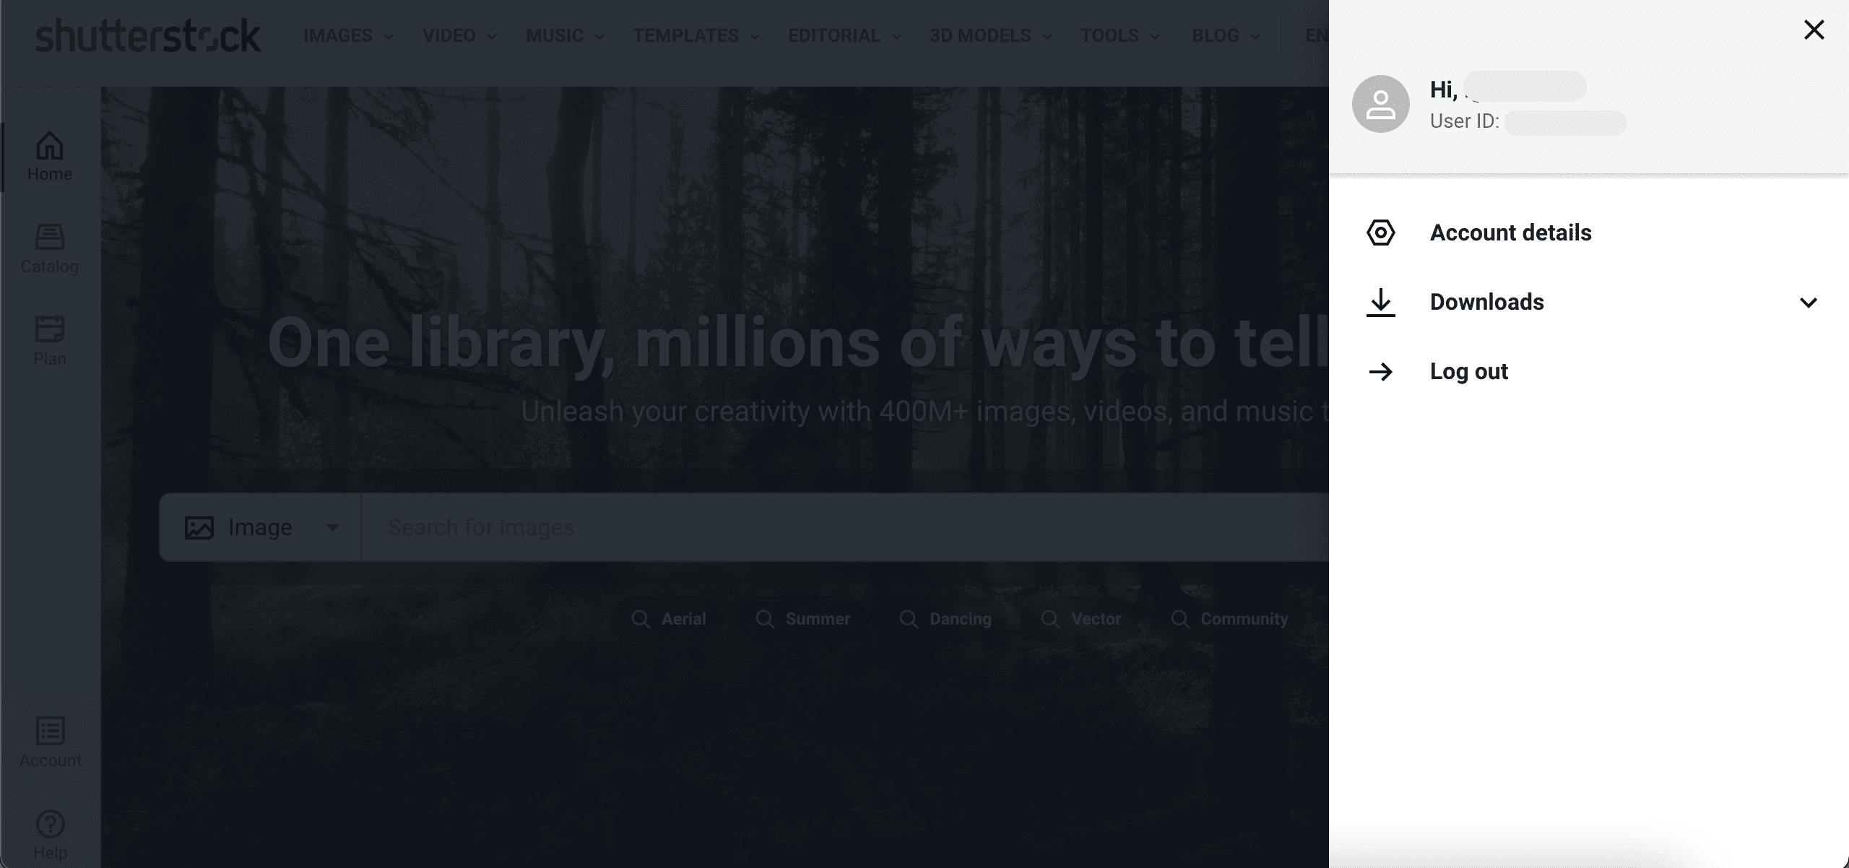Viewport: 1849px width, 868px height.
Task: Click the Log out link
Action: click(1468, 371)
